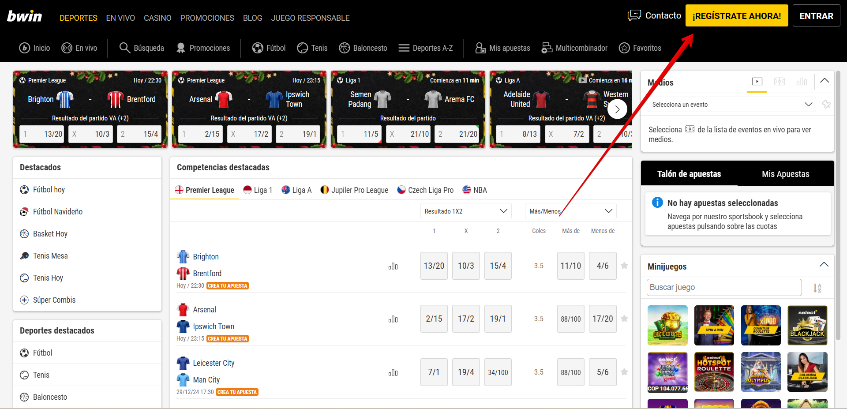The image size is (847, 409).
Task: Select the NBA competition tab
Action: (475, 190)
